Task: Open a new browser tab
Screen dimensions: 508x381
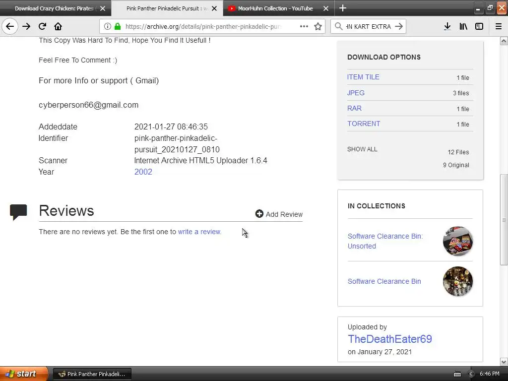Action: click(x=343, y=8)
